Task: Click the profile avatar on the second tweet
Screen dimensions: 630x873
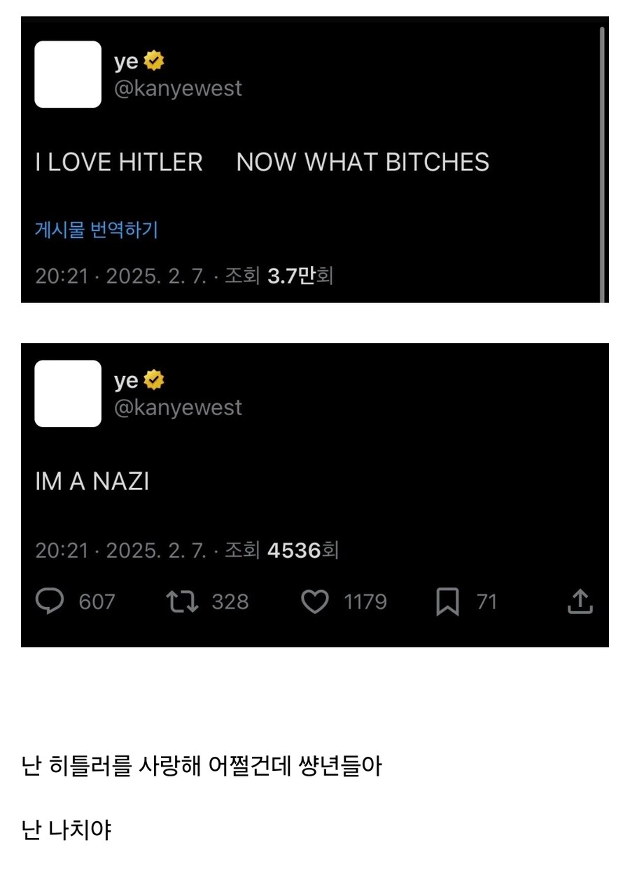Action: pos(67,394)
